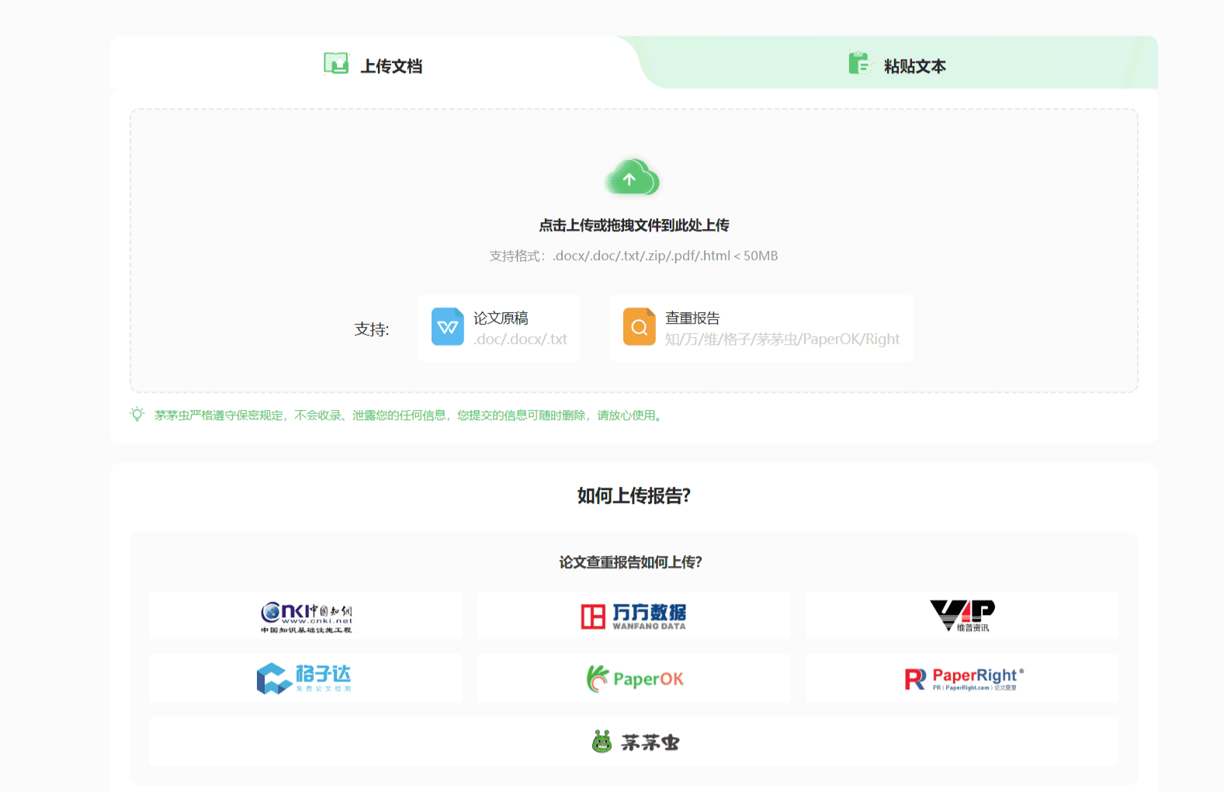Click the 支持: label
This screenshot has height=792, width=1224.
click(372, 329)
